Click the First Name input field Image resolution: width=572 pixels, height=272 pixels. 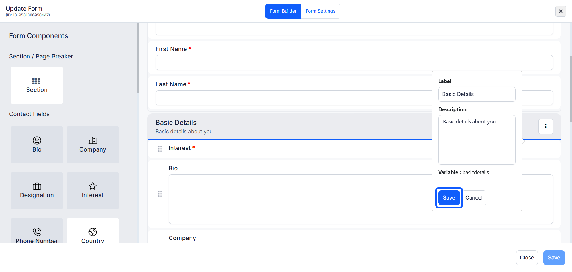[354, 63]
